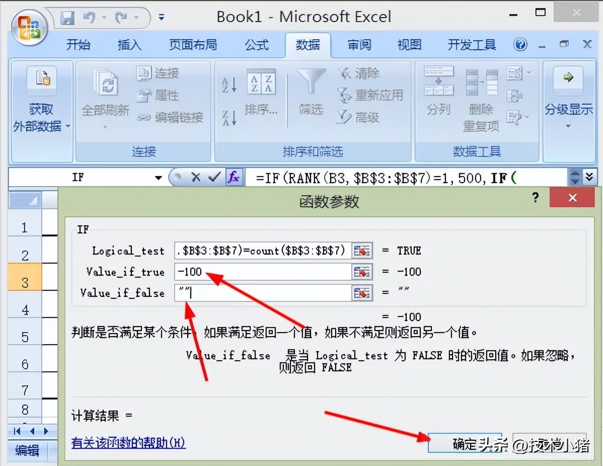Click the Select All corner cell

pos(25,200)
